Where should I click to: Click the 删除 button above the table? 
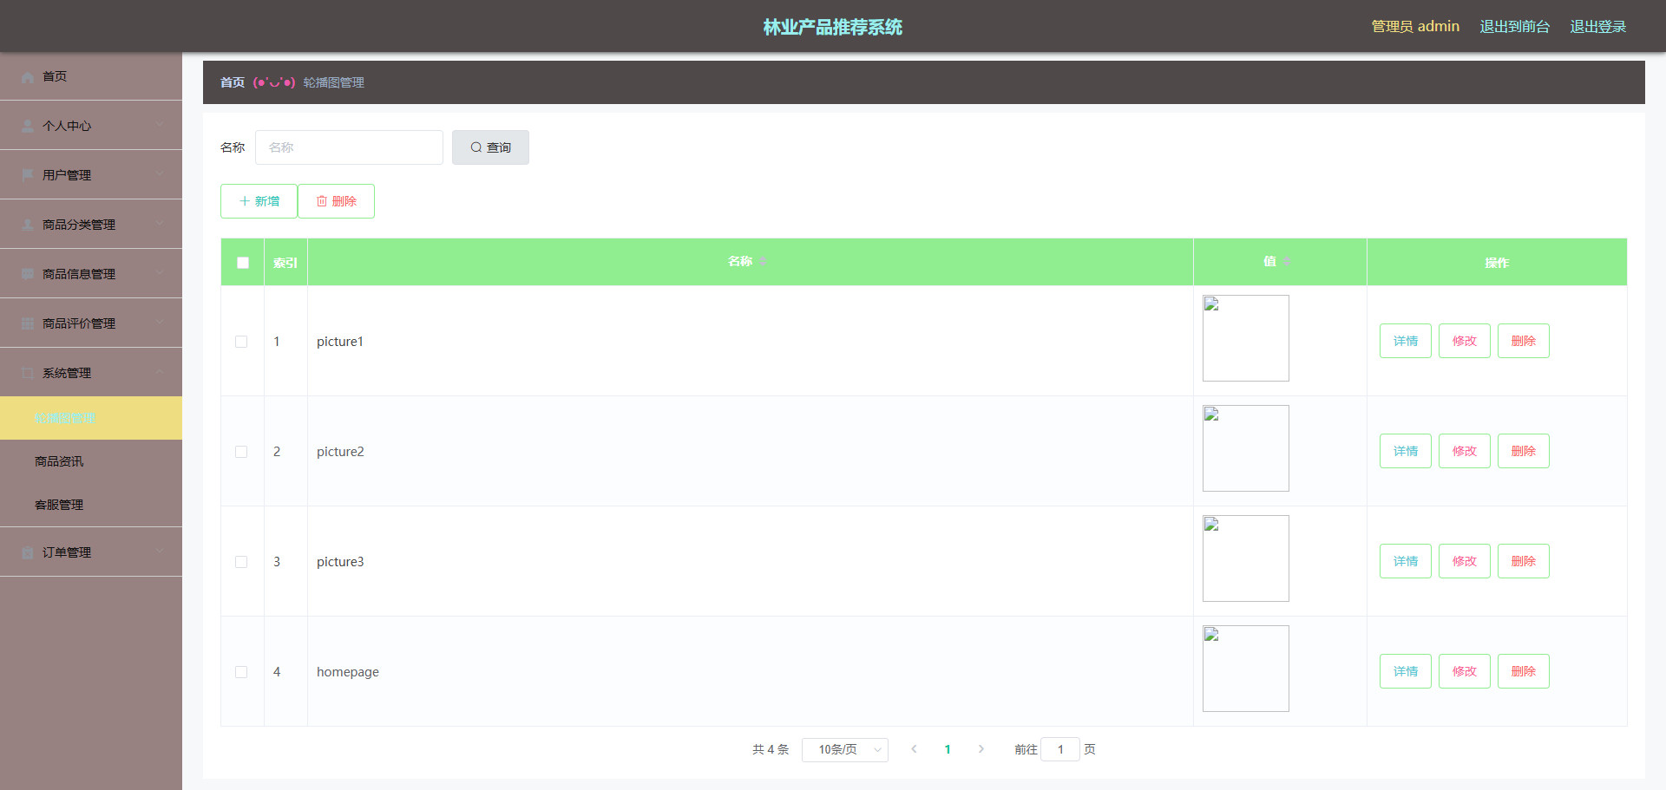336,201
